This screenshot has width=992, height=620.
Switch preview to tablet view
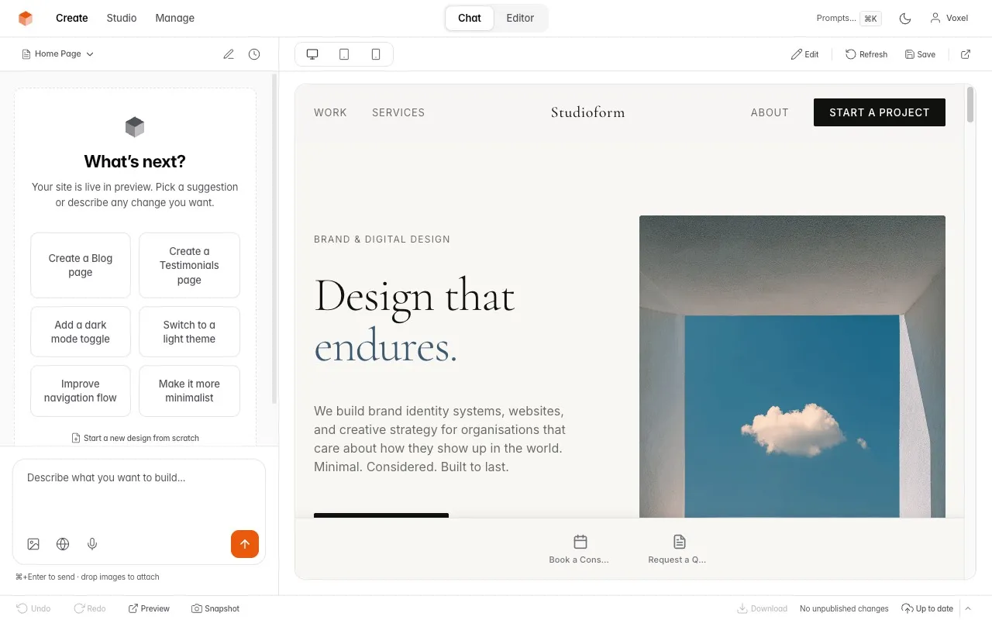click(343, 53)
